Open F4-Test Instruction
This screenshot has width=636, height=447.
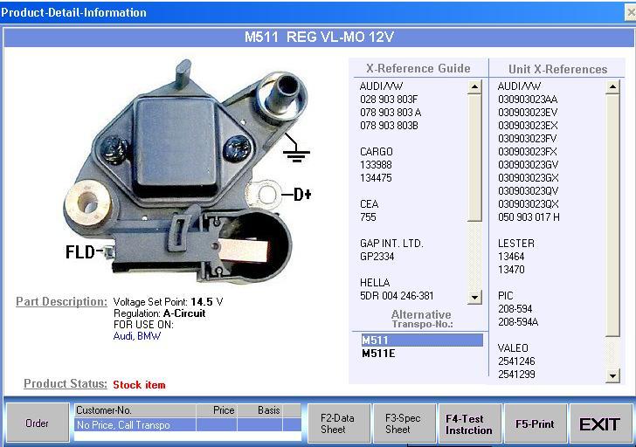469,424
